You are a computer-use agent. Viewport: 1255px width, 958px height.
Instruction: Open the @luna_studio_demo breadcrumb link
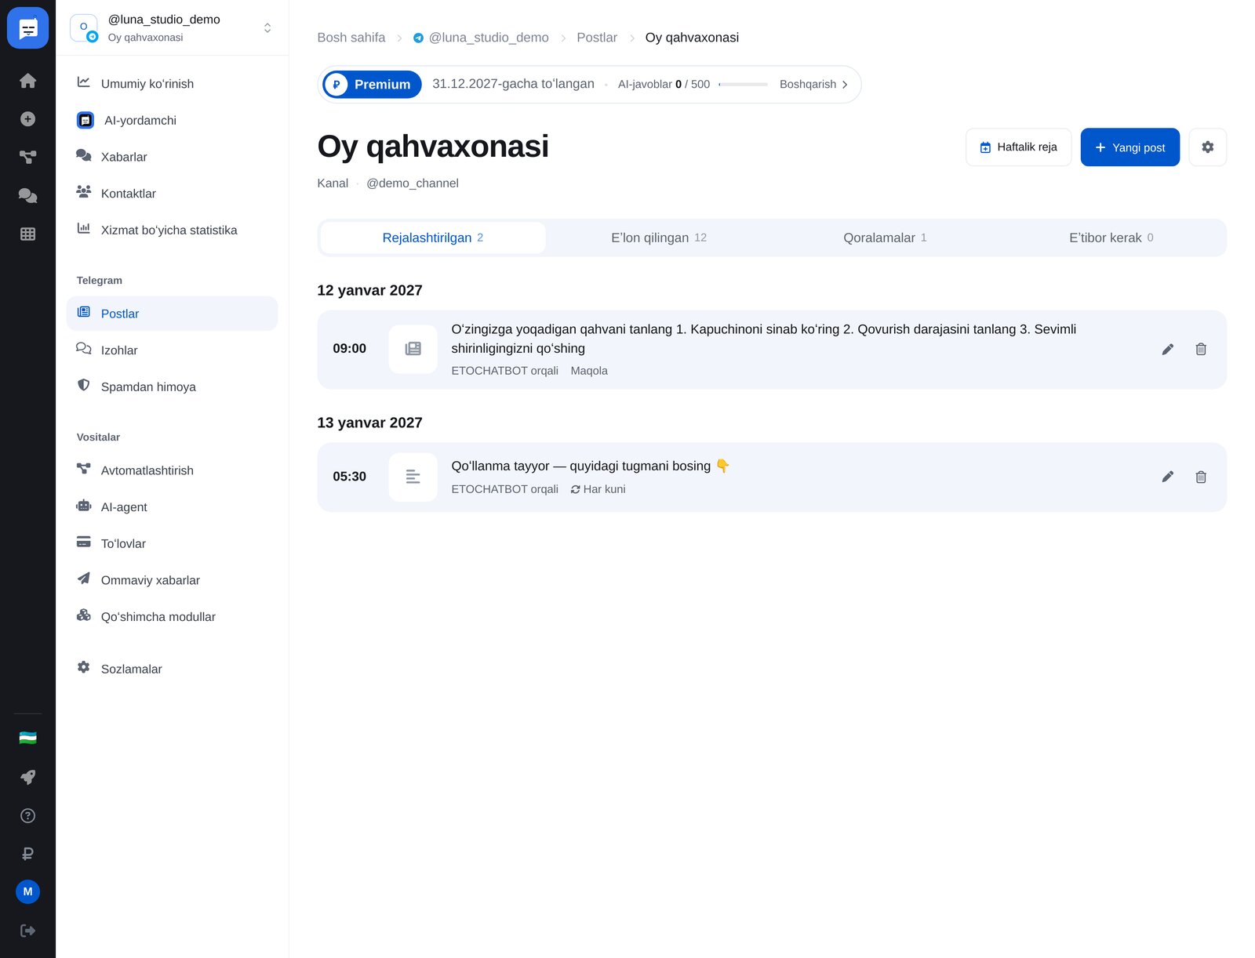coord(480,38)
